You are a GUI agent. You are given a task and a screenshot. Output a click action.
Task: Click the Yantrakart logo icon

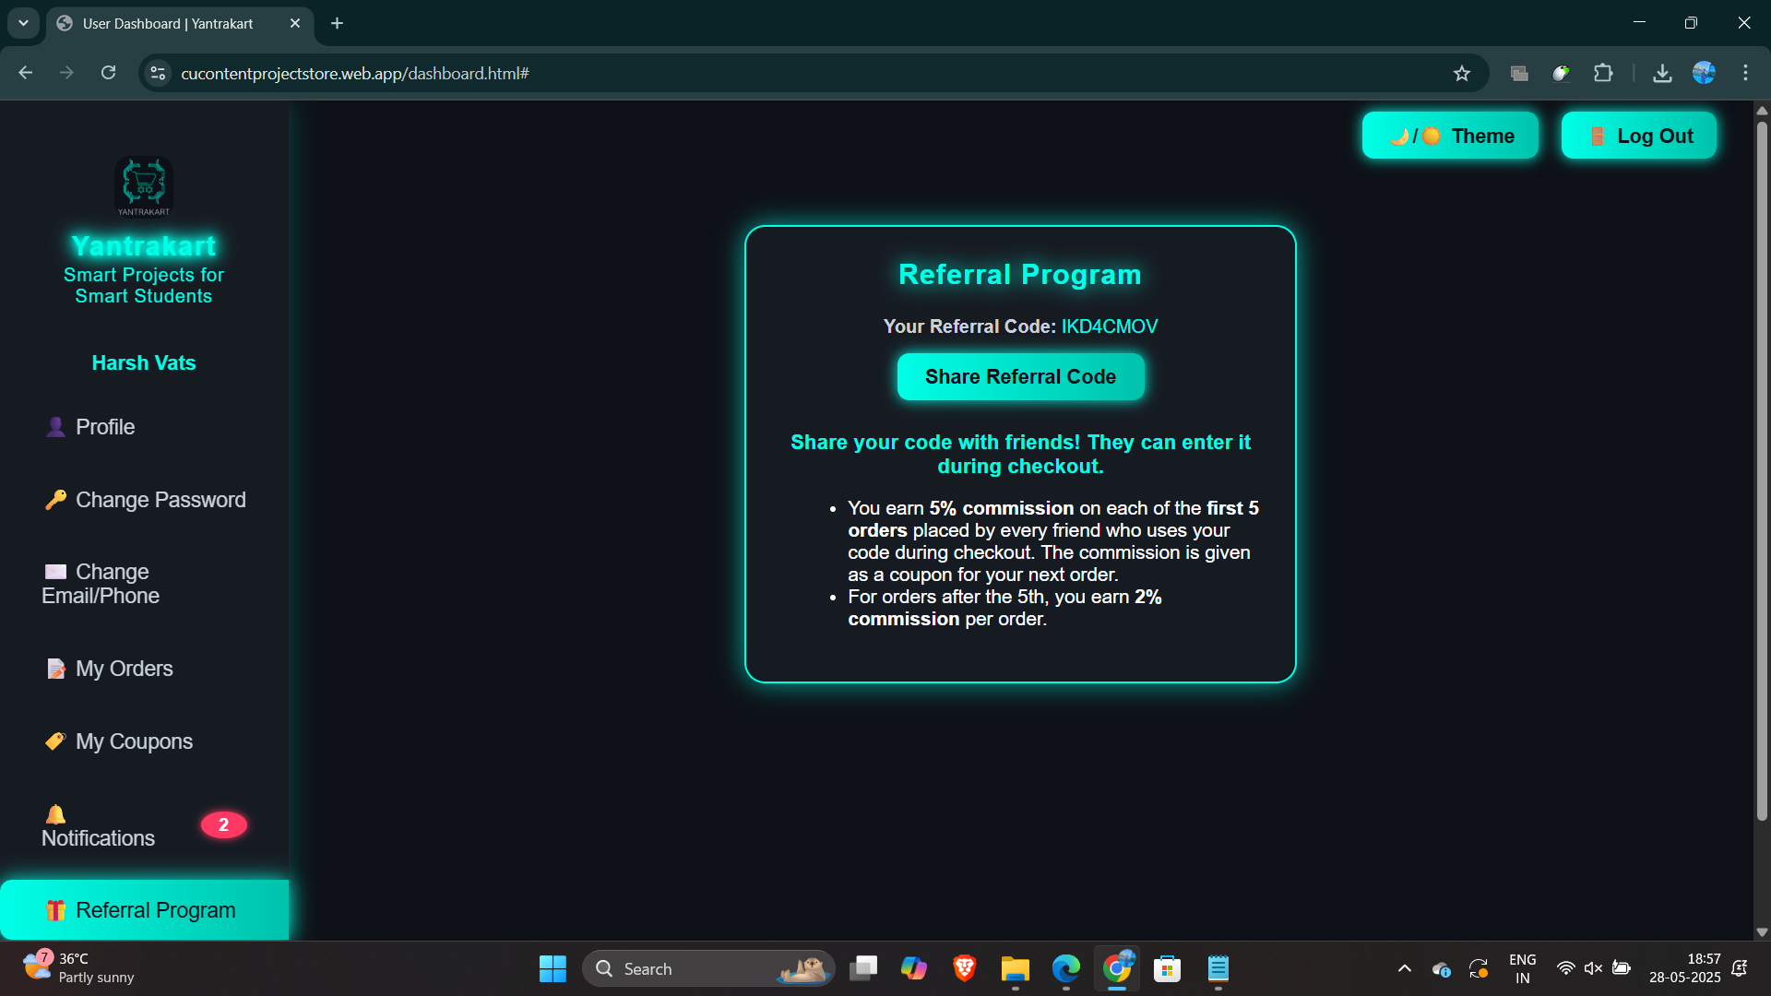(144, 185)
